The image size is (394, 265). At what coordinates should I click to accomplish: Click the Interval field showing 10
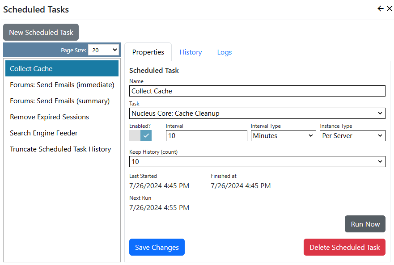(206, 135)
